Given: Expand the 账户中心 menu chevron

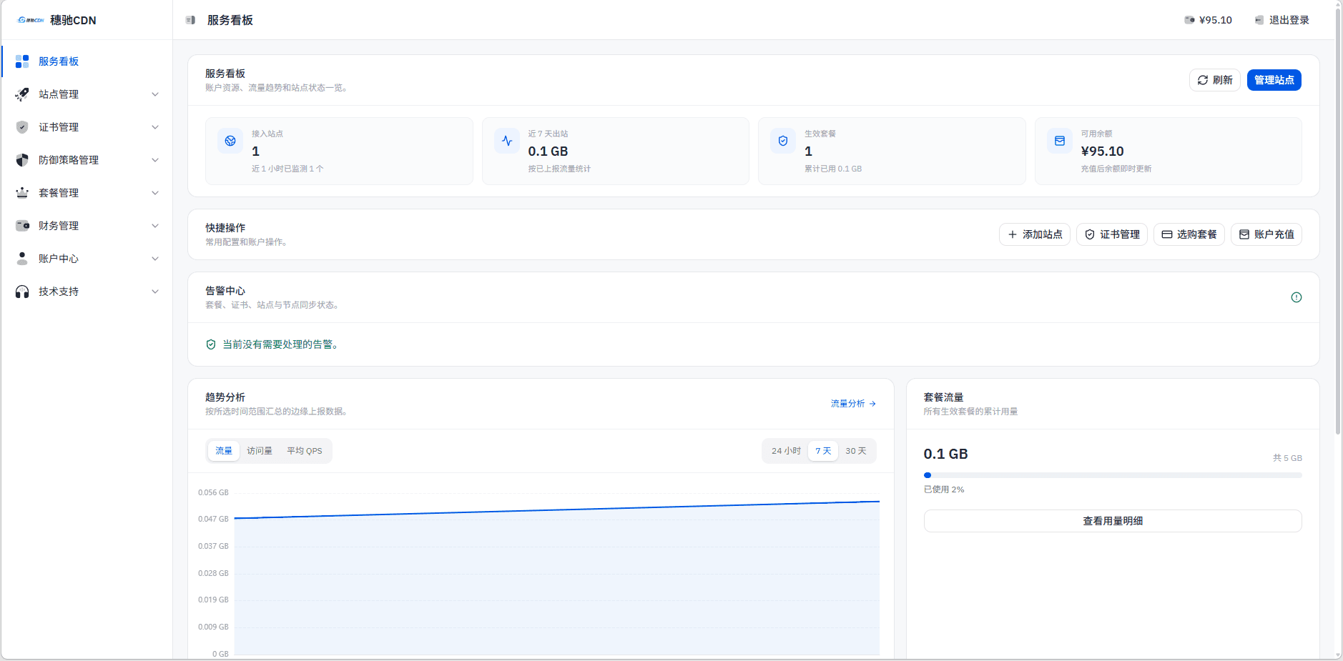Looking at the screenshot, I should [155, 259].
